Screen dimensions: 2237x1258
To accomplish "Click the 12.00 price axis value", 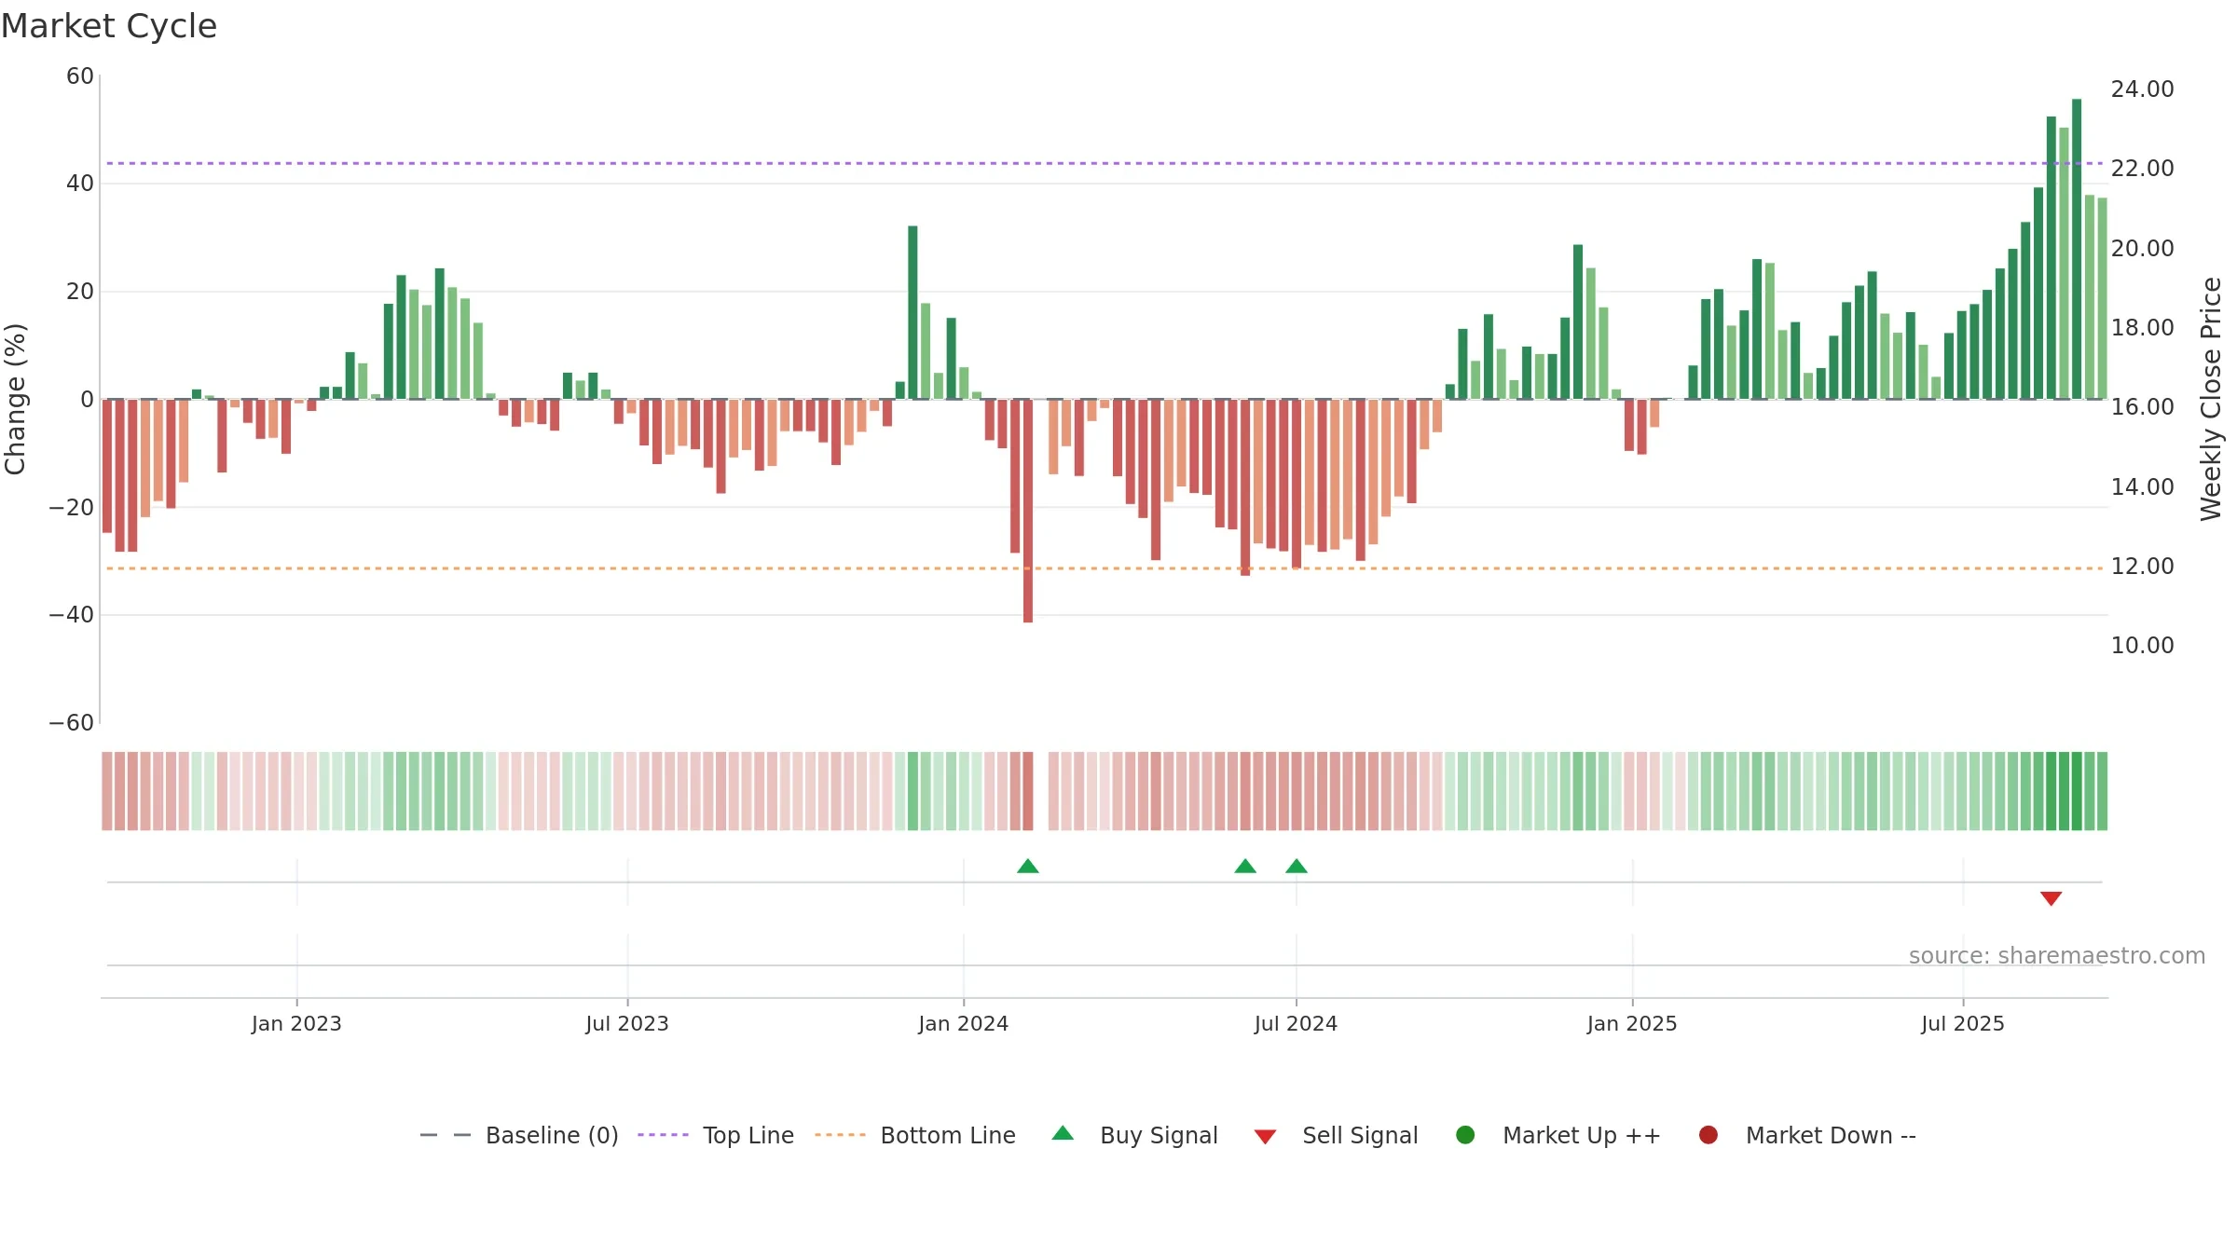I will click(2142, 567).
